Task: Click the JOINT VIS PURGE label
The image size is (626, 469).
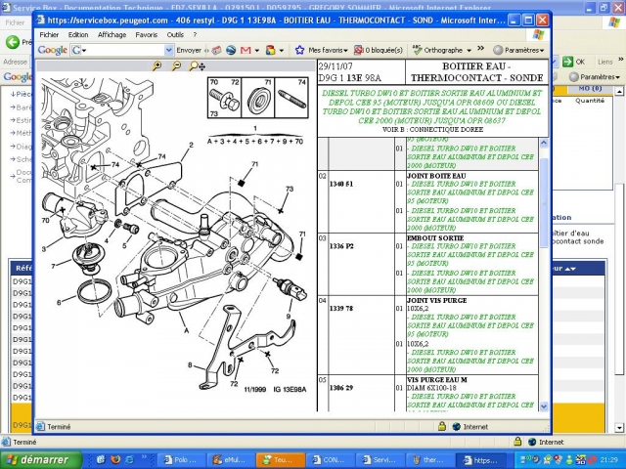Action: [x=437, y=300]
